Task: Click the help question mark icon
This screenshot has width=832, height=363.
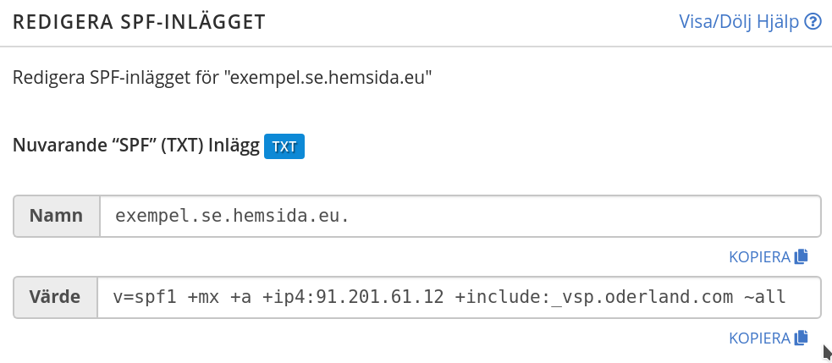Action: [814, 22]
